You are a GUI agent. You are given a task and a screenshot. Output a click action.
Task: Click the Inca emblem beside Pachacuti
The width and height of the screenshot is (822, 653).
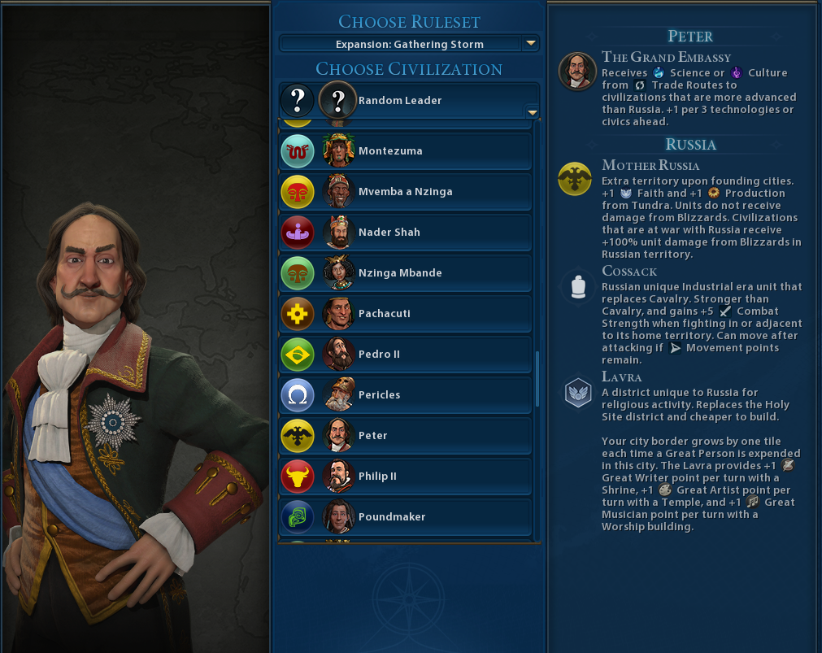tap(298, 314)
